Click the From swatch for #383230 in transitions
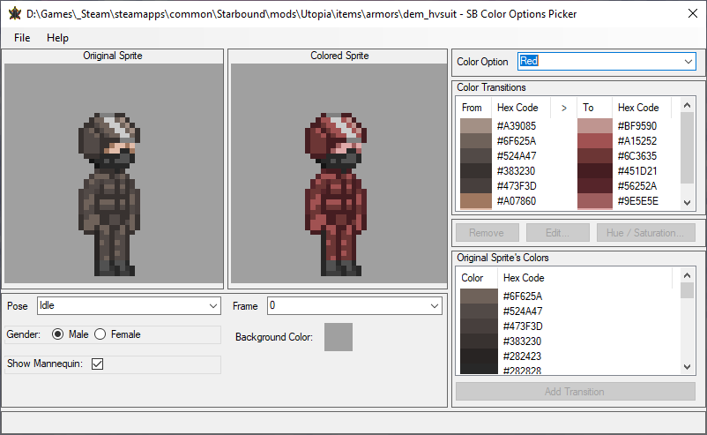 click(476, 171)
